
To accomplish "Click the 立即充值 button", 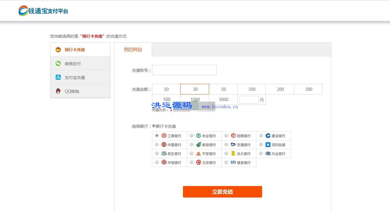I will tap(223, 192).
